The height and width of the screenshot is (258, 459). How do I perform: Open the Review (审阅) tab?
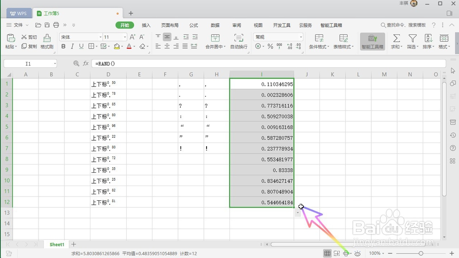[x=236, y=25]
